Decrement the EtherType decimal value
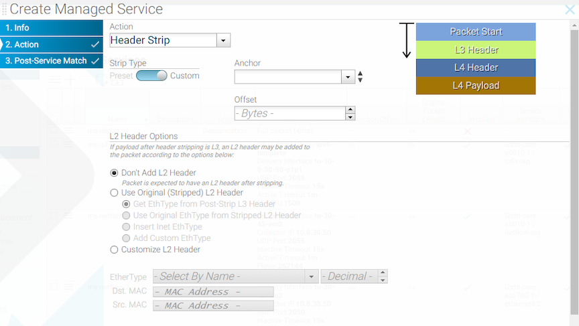579x326 pixels. (383, 280)
